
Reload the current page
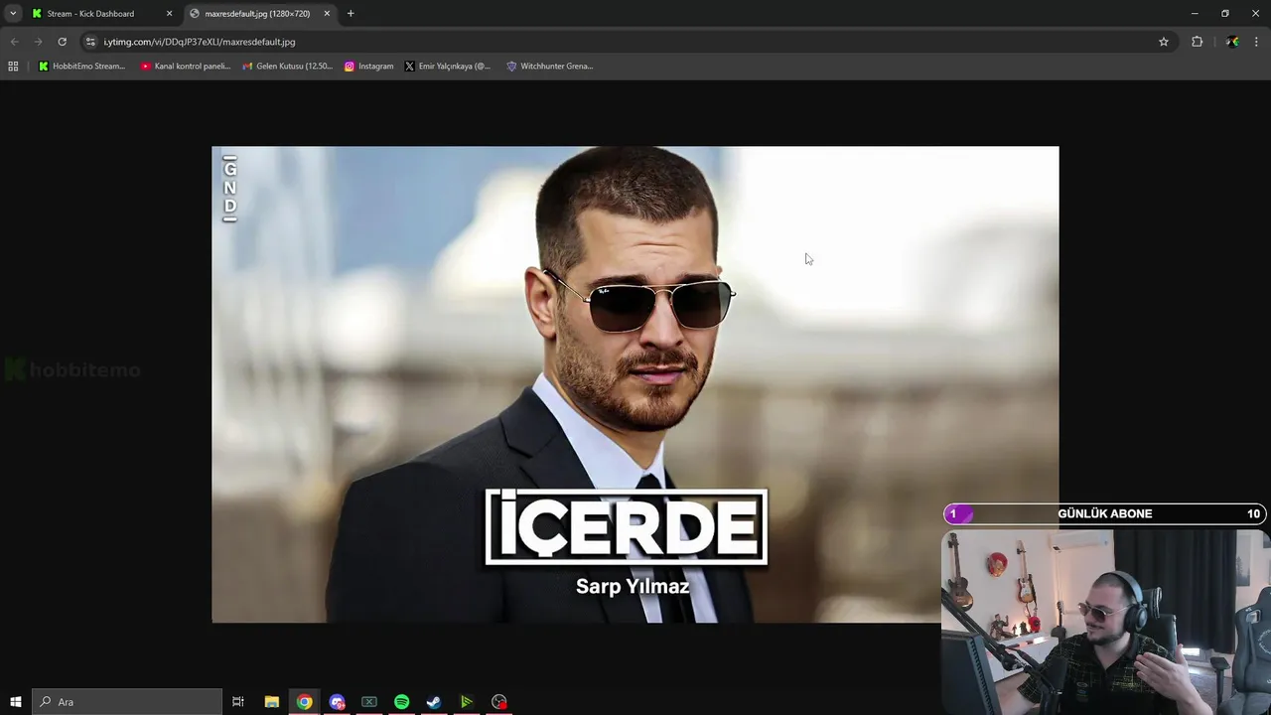click(62, 42)
